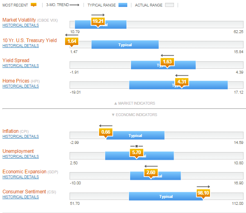Click the 98.10 Consumer Sentiment marker
246x213 pixels.
pyautogui.click(x=203, y=193)
